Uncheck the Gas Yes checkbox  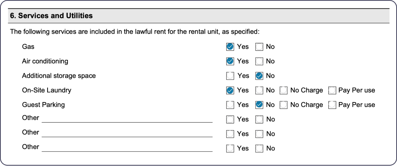click(230, 47)
